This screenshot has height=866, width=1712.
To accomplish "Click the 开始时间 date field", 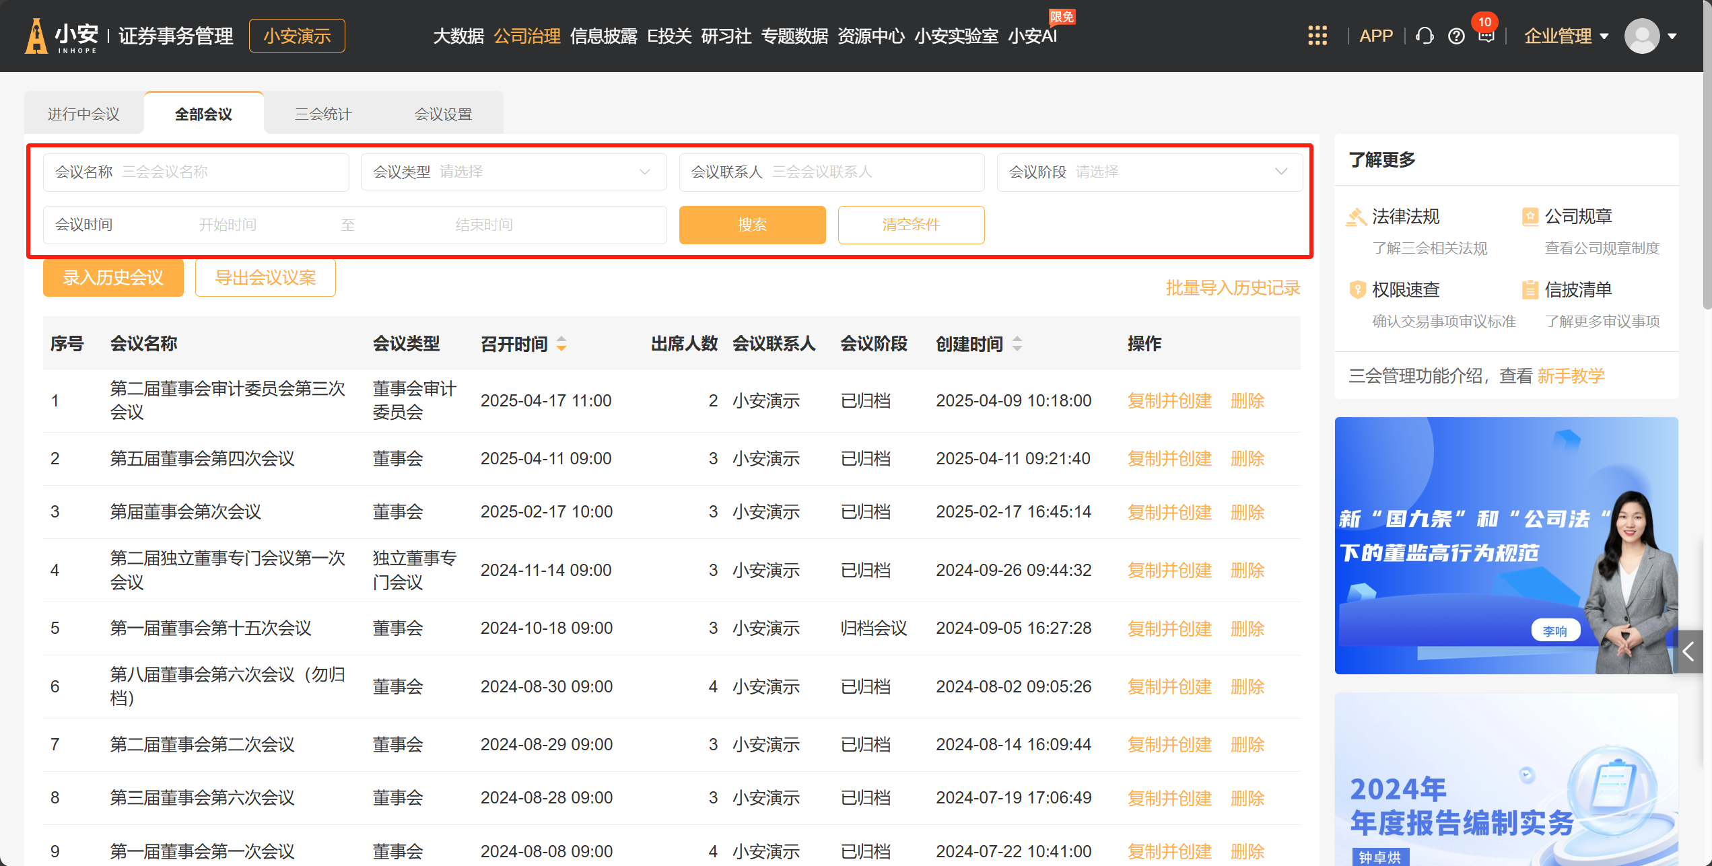I will pos(228,225).
